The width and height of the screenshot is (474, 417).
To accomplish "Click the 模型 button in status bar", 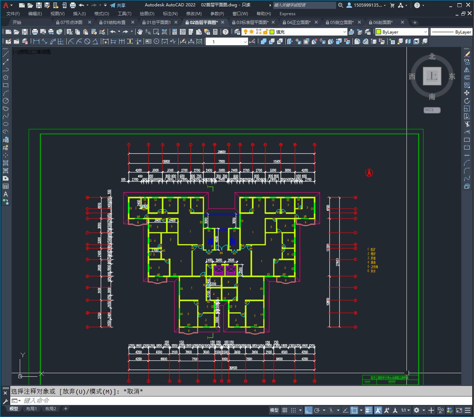I will 274,410.
